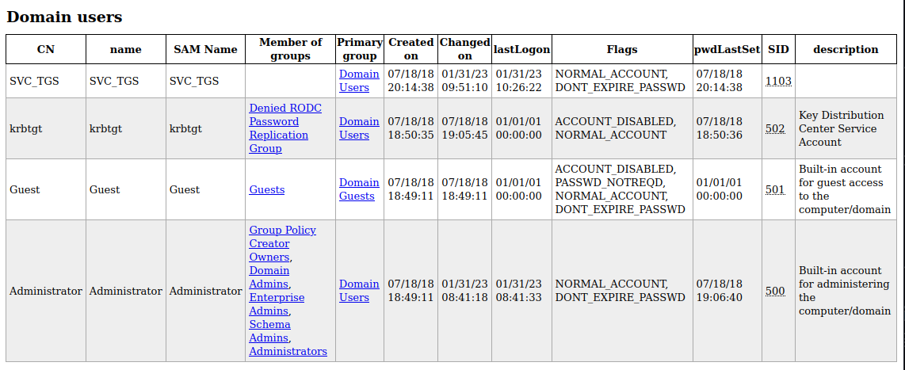
Task: Open Domain Users link in SVC_TGS row
Action: click(x=359, y=81)
